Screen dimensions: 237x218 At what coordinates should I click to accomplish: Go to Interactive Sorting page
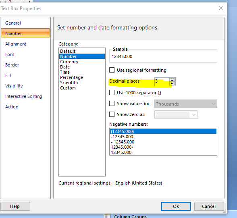tap(24, 96)
